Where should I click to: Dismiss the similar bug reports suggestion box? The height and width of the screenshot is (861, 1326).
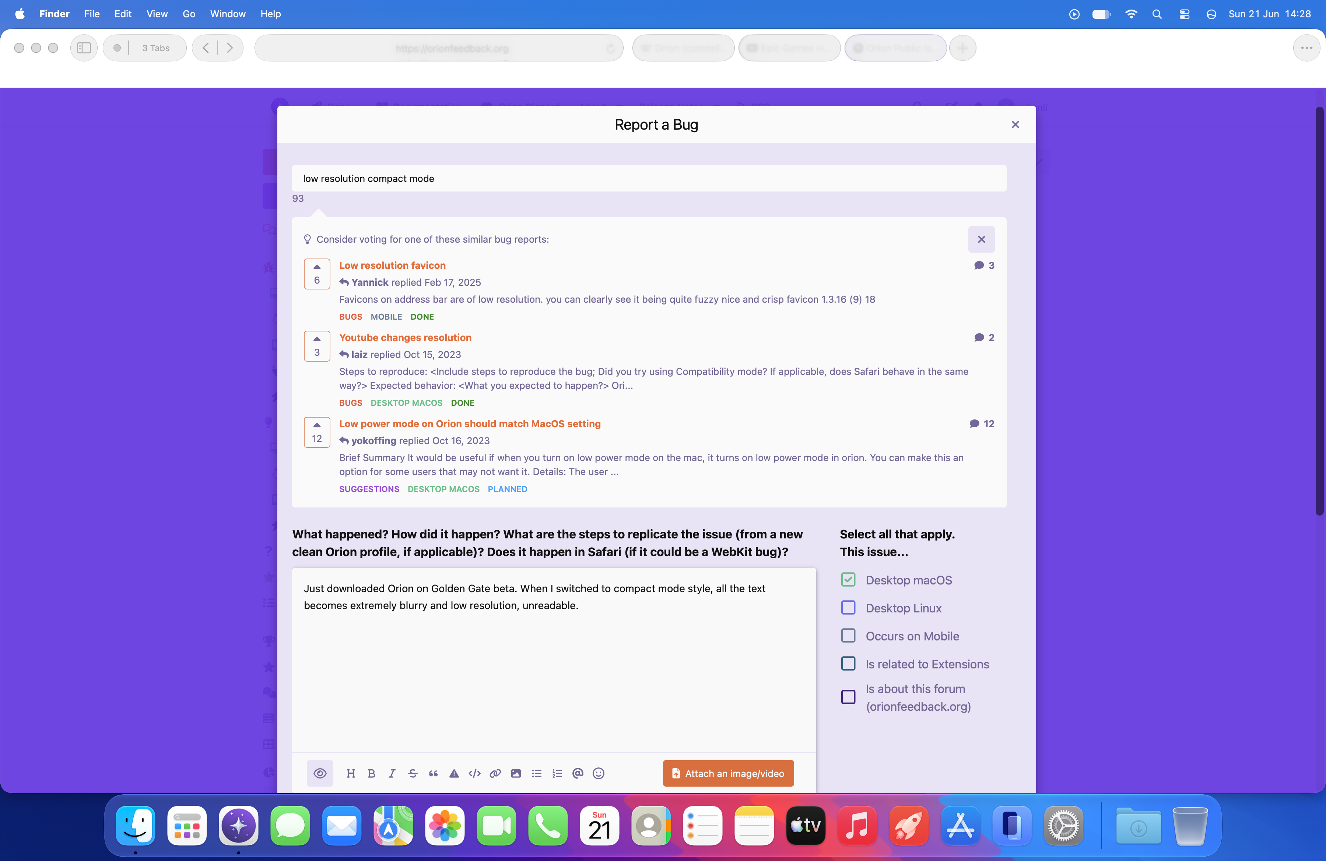(981, 239)
